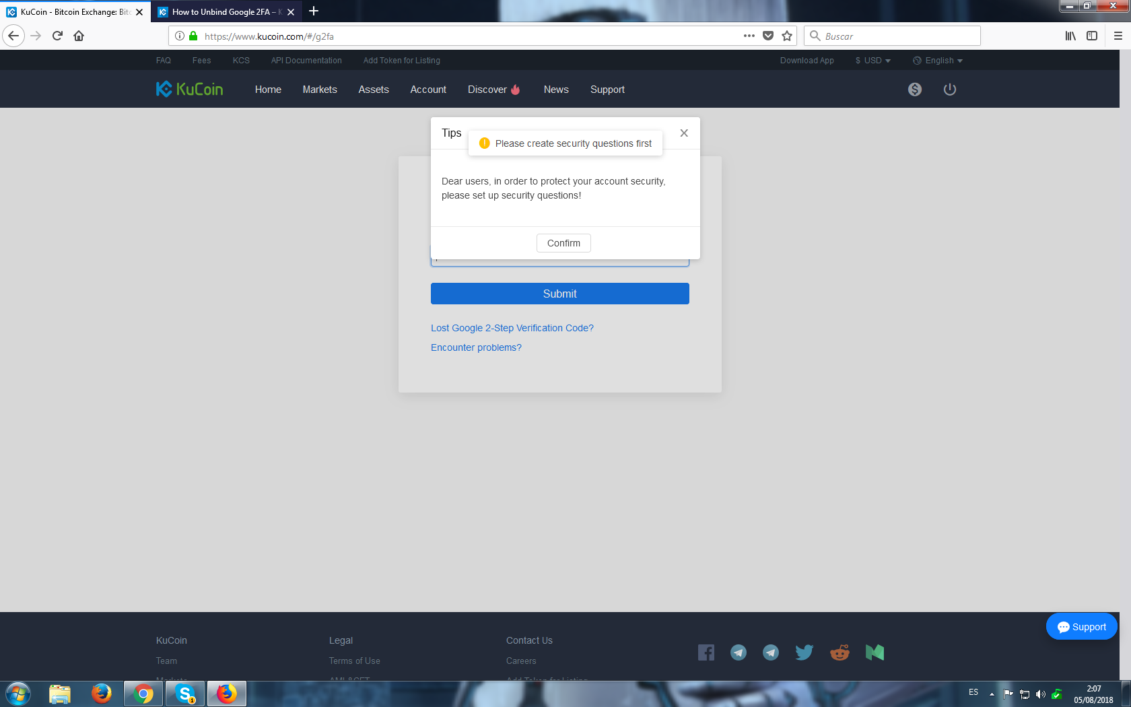Close the How to Unbind Google 2FA tab
1131x707 pixels.
point(291,12)
